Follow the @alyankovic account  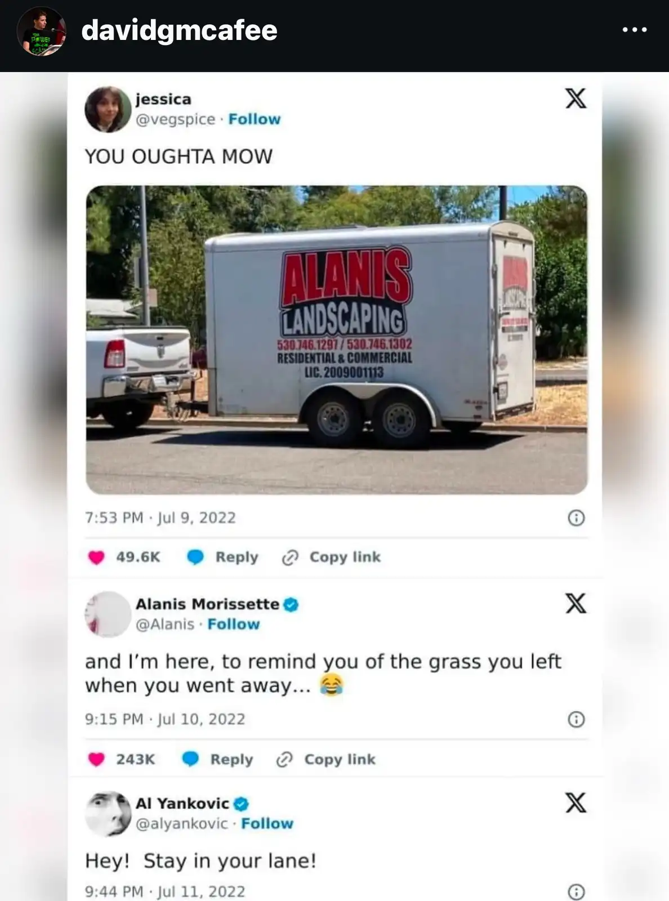(x=267, y=824)
